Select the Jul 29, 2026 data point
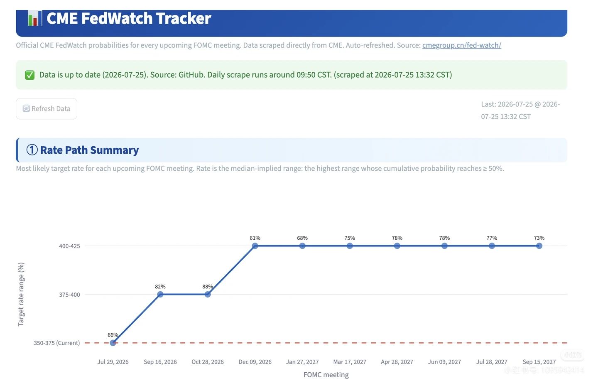This screenshot has height=386, width=598. (x=113, y=343)
